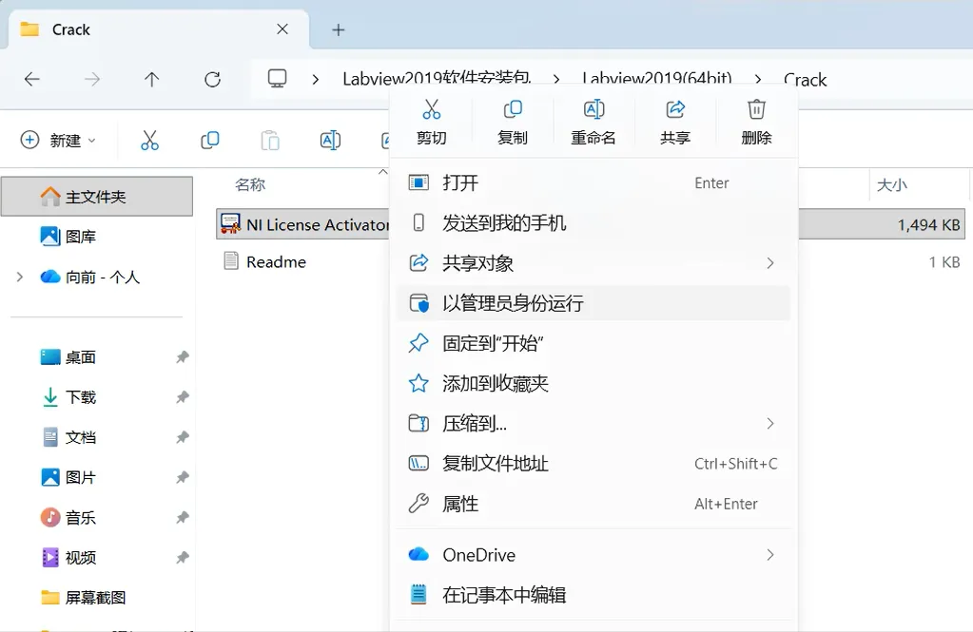Image resolution: width=973 pixels, height=632 pixels.
Task: Click the This PC monitor icon in the address bar
Action: click(x=278, y=79)
